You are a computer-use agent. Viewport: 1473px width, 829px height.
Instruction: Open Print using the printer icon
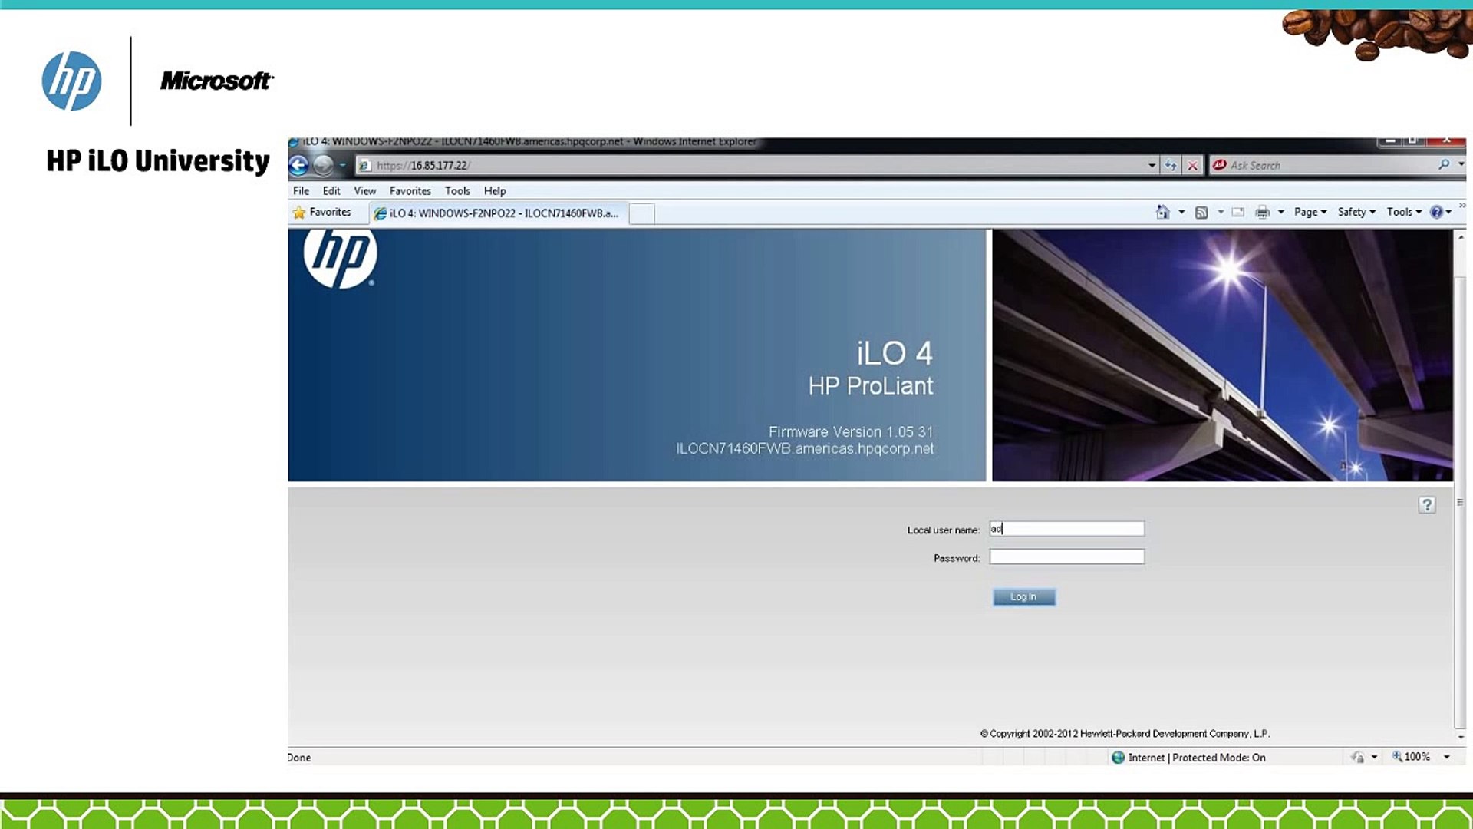[x=1261, y=212]
